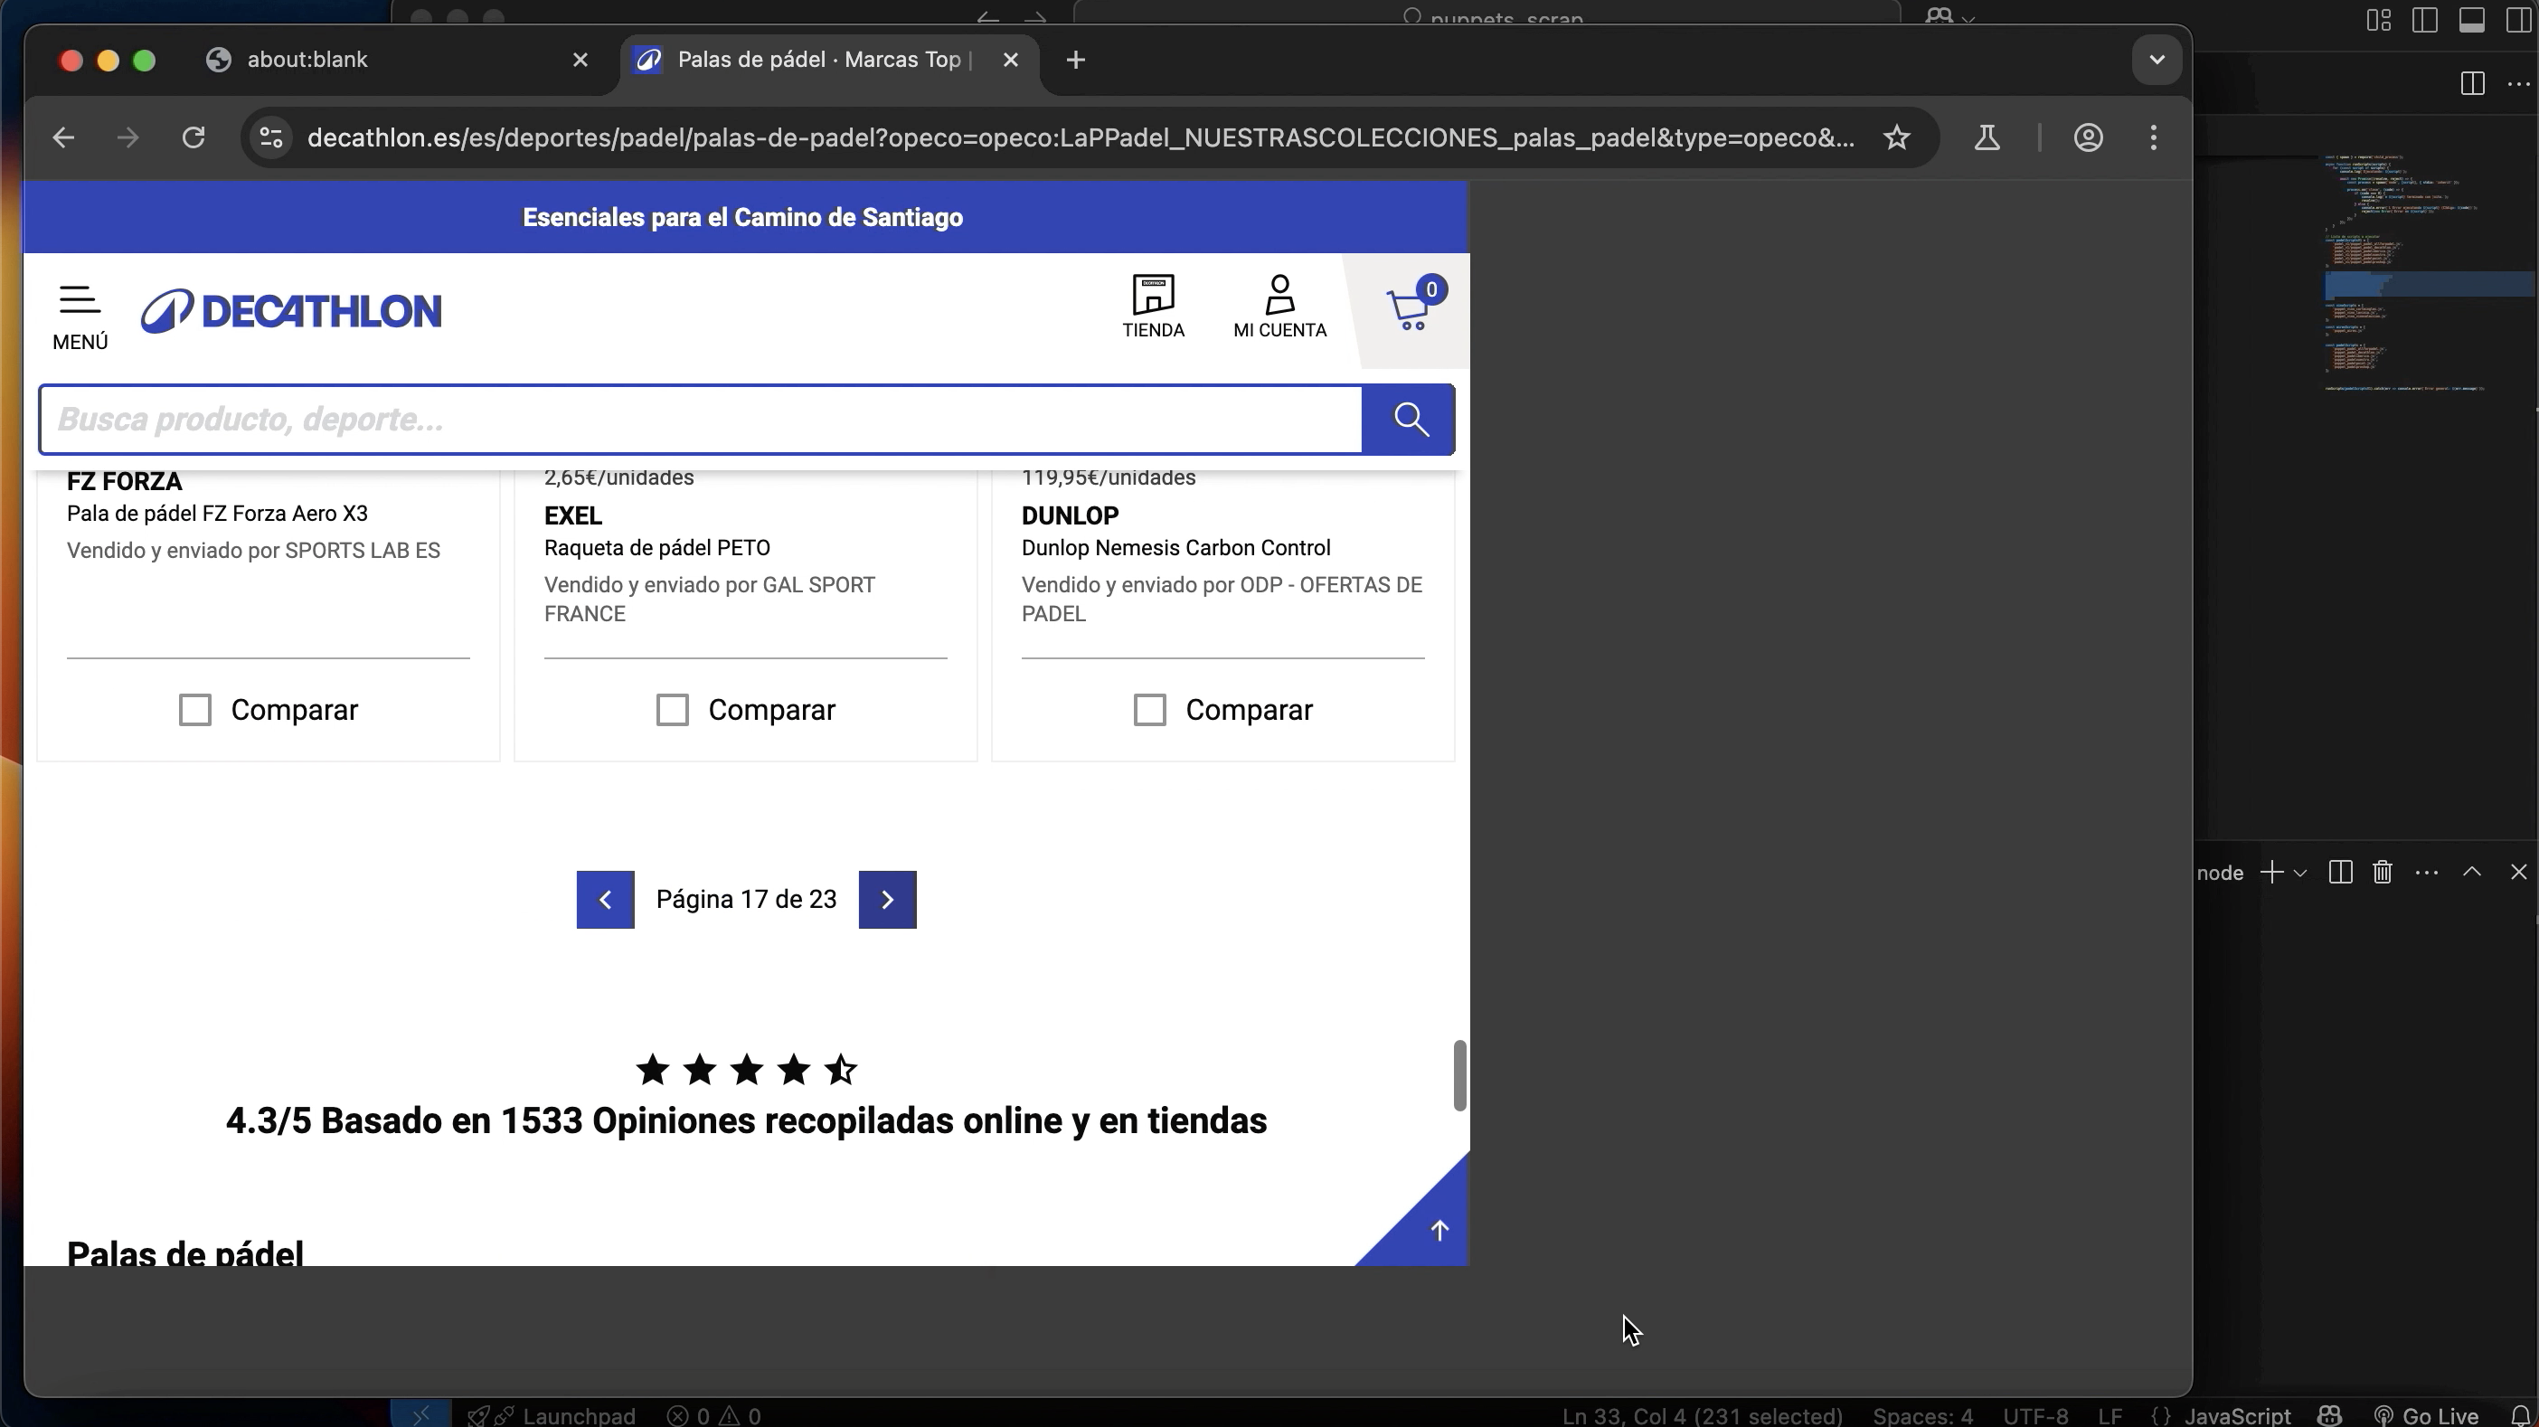Open MI CUENTA account icon

(x=1279, y=307)
